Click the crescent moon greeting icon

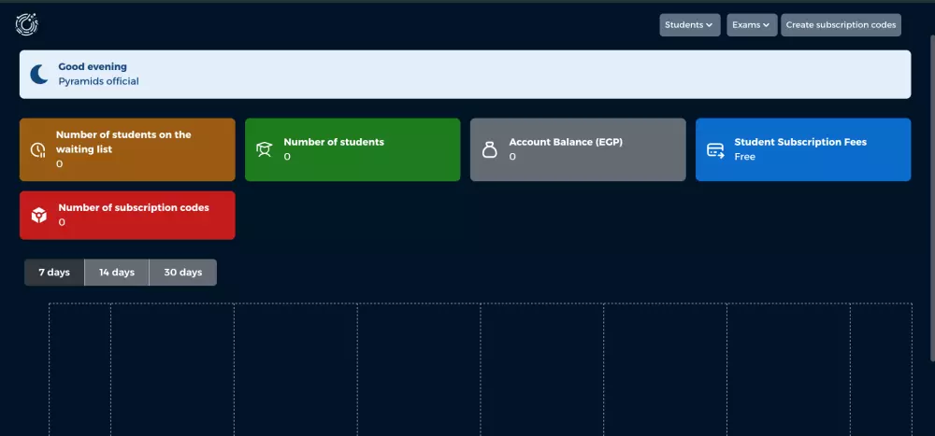39,75
